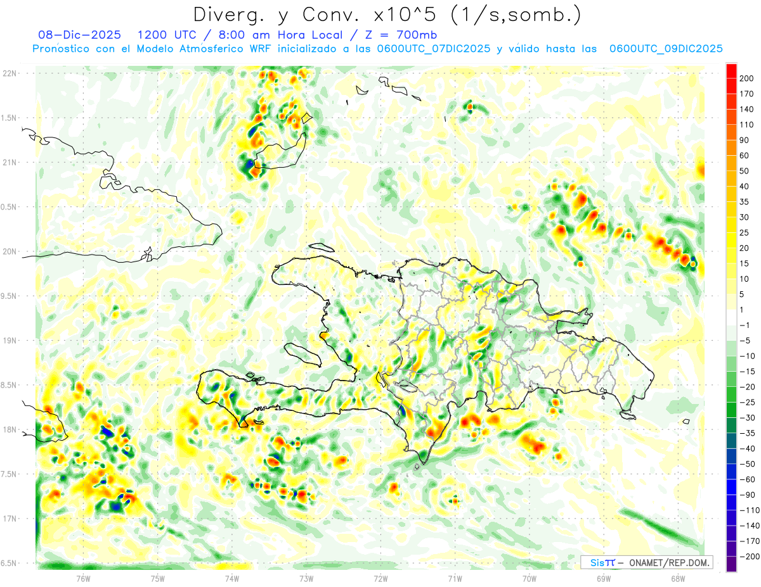Click the '9.5N' latitude label
Viewport: 761px width, 587px height.
coord(9,296)
